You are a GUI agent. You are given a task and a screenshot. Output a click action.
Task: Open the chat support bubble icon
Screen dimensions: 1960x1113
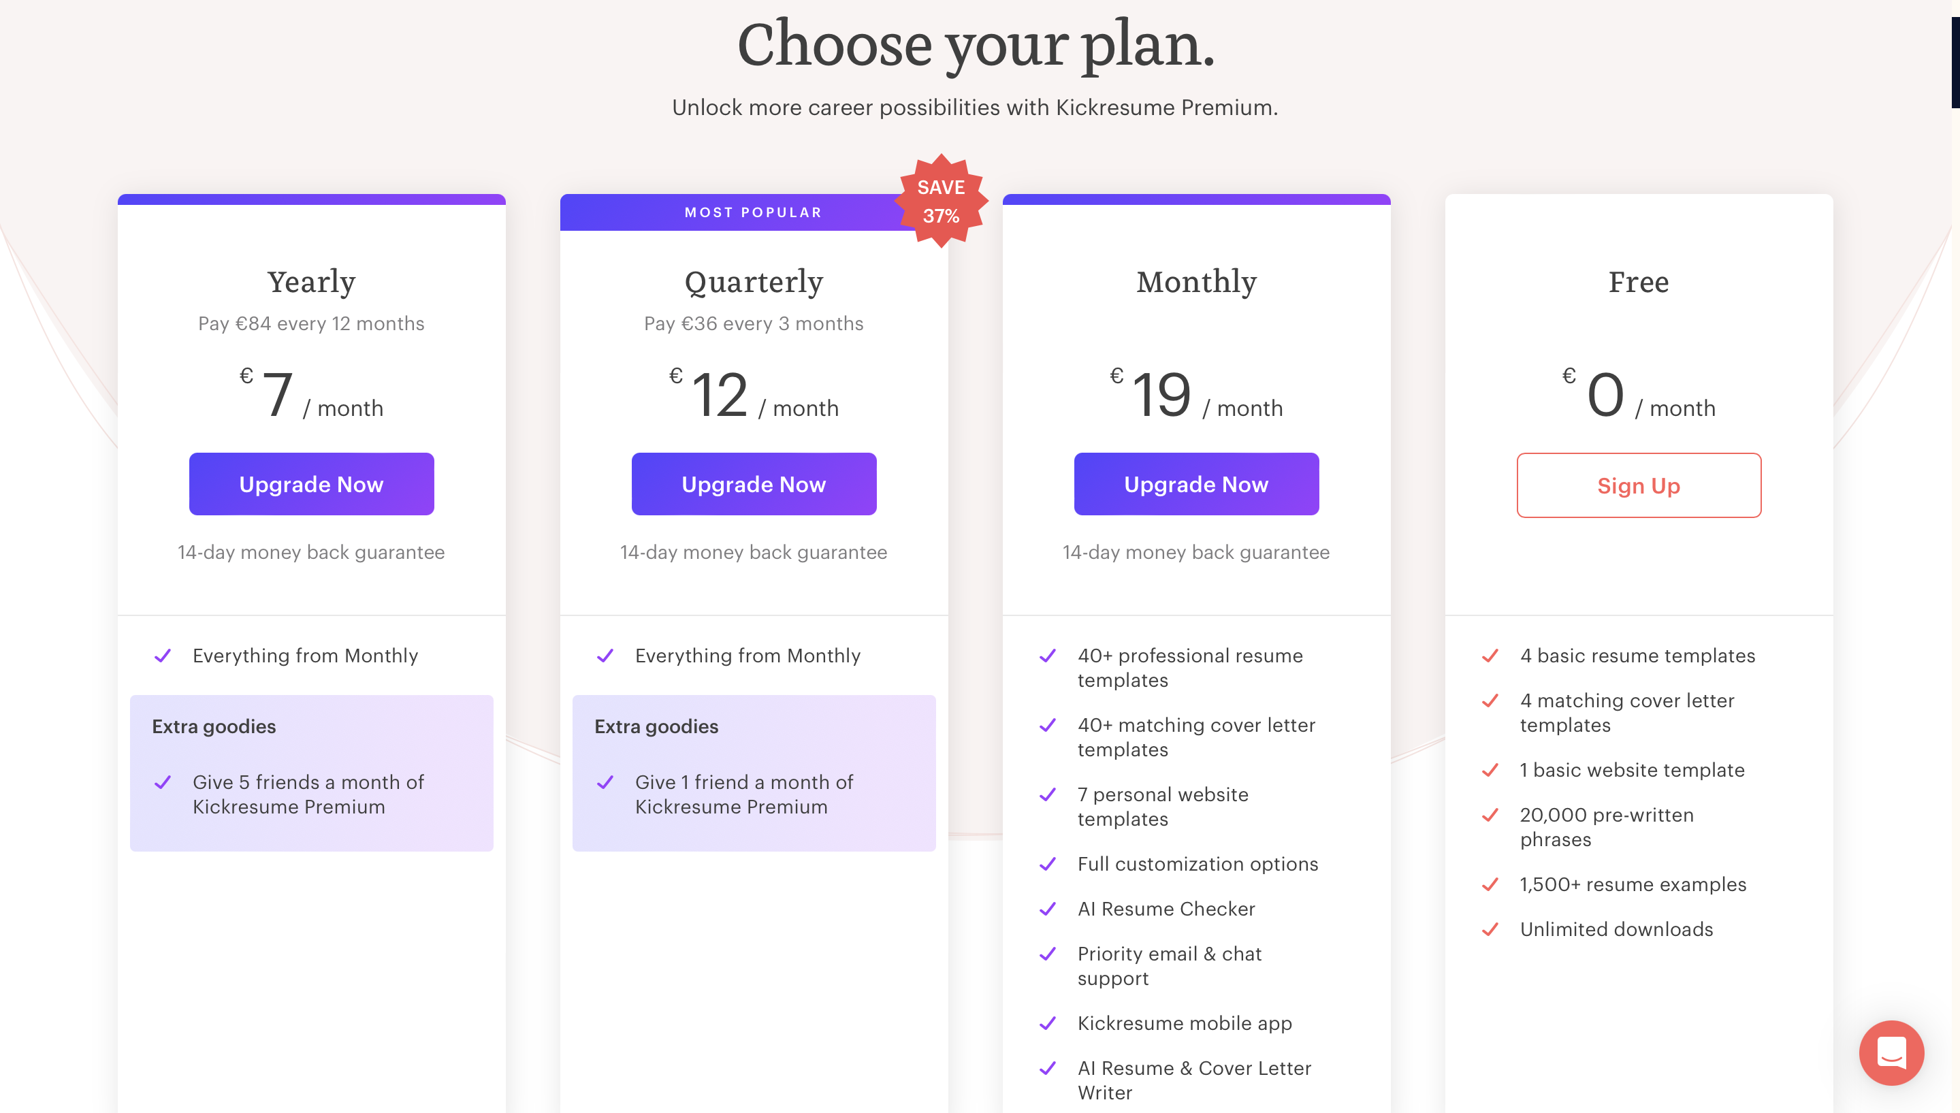click(x=1891, y=1052)
